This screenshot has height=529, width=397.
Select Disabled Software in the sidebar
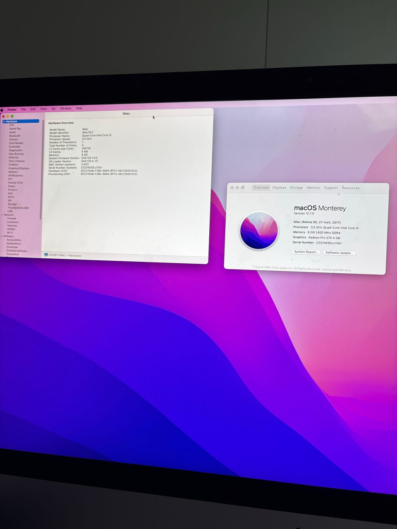[17, 251]
